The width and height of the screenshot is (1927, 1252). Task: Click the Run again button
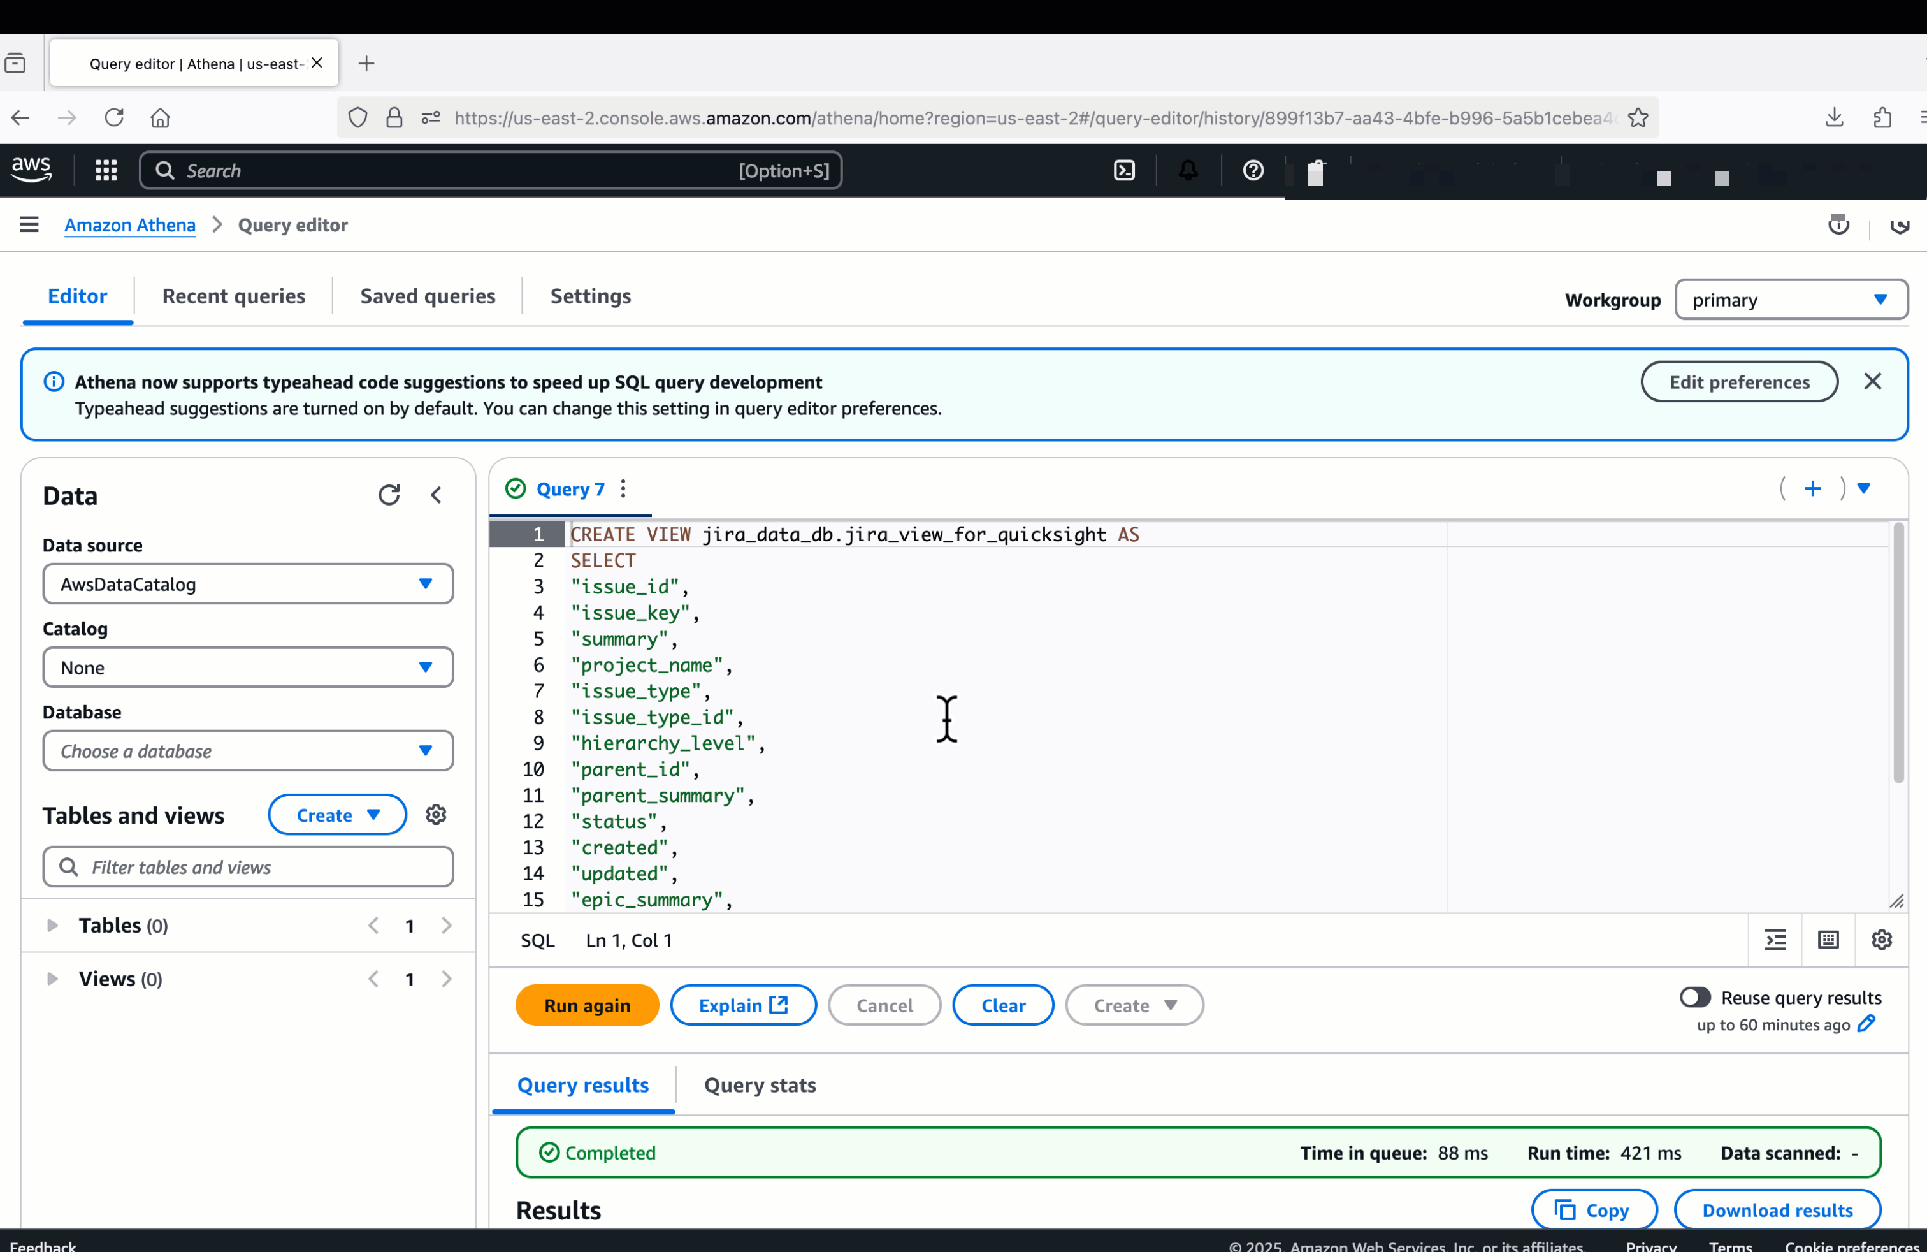tap(587, 1005)
